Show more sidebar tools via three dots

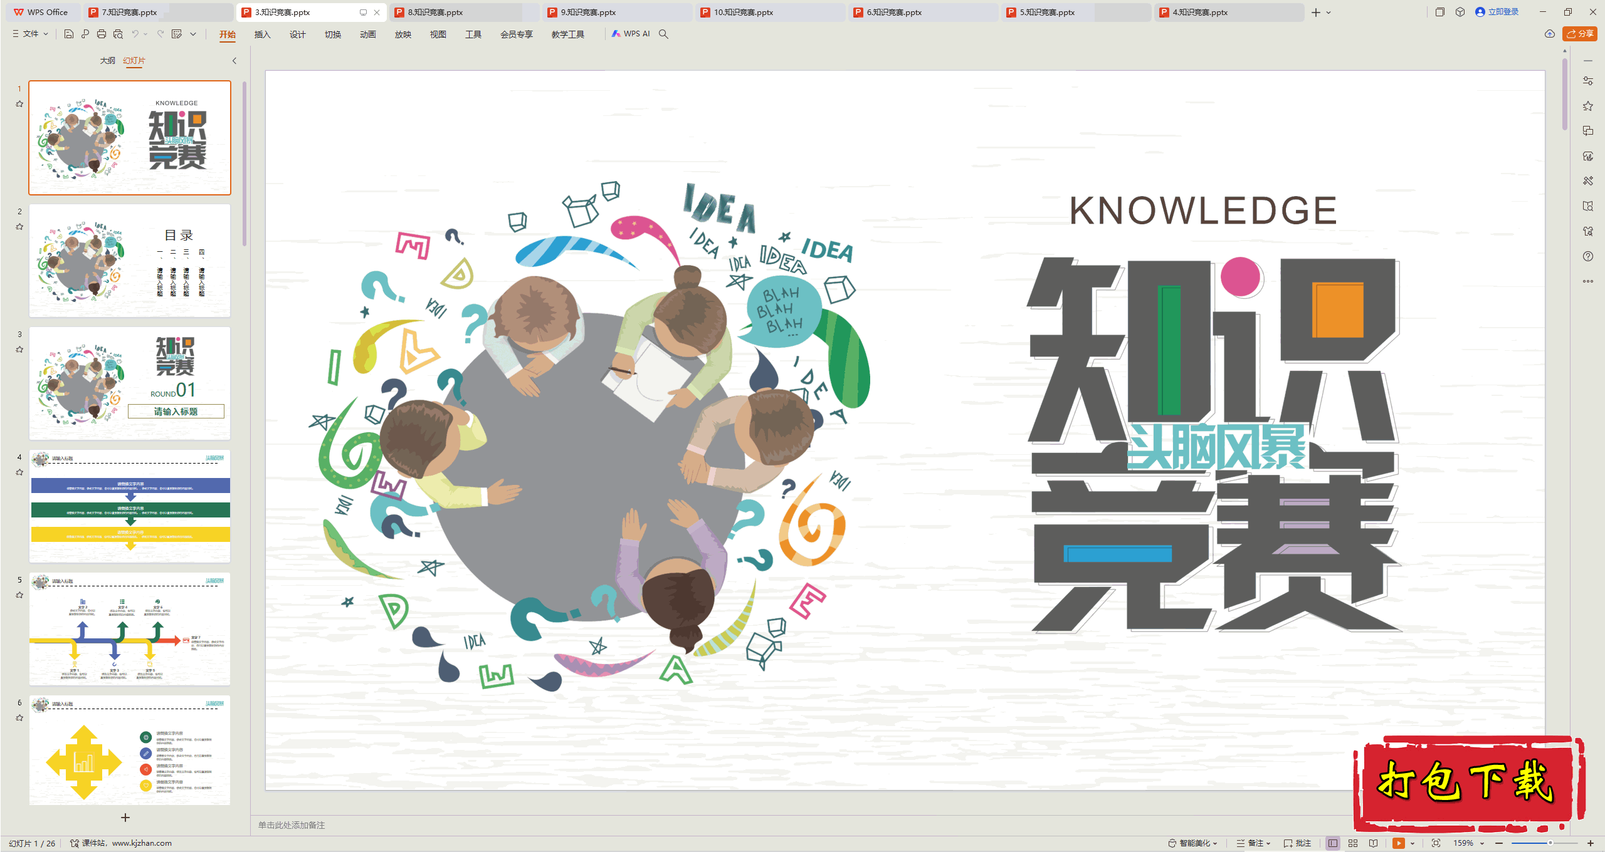(x=1588, y=281)
